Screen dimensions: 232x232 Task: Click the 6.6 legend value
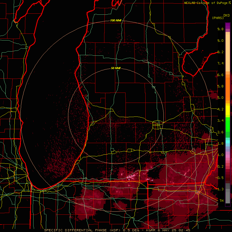click(220, 75)
